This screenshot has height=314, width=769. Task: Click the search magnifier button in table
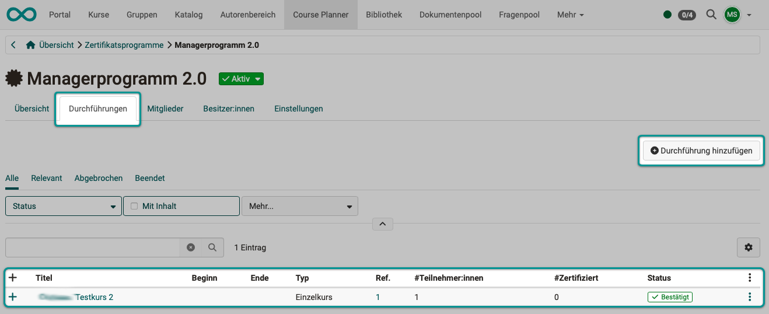pos(212,247)
